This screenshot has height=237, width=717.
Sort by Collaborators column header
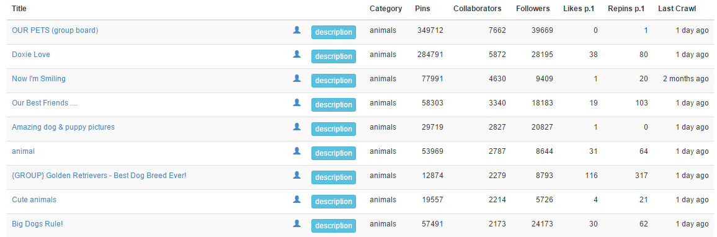478,8
